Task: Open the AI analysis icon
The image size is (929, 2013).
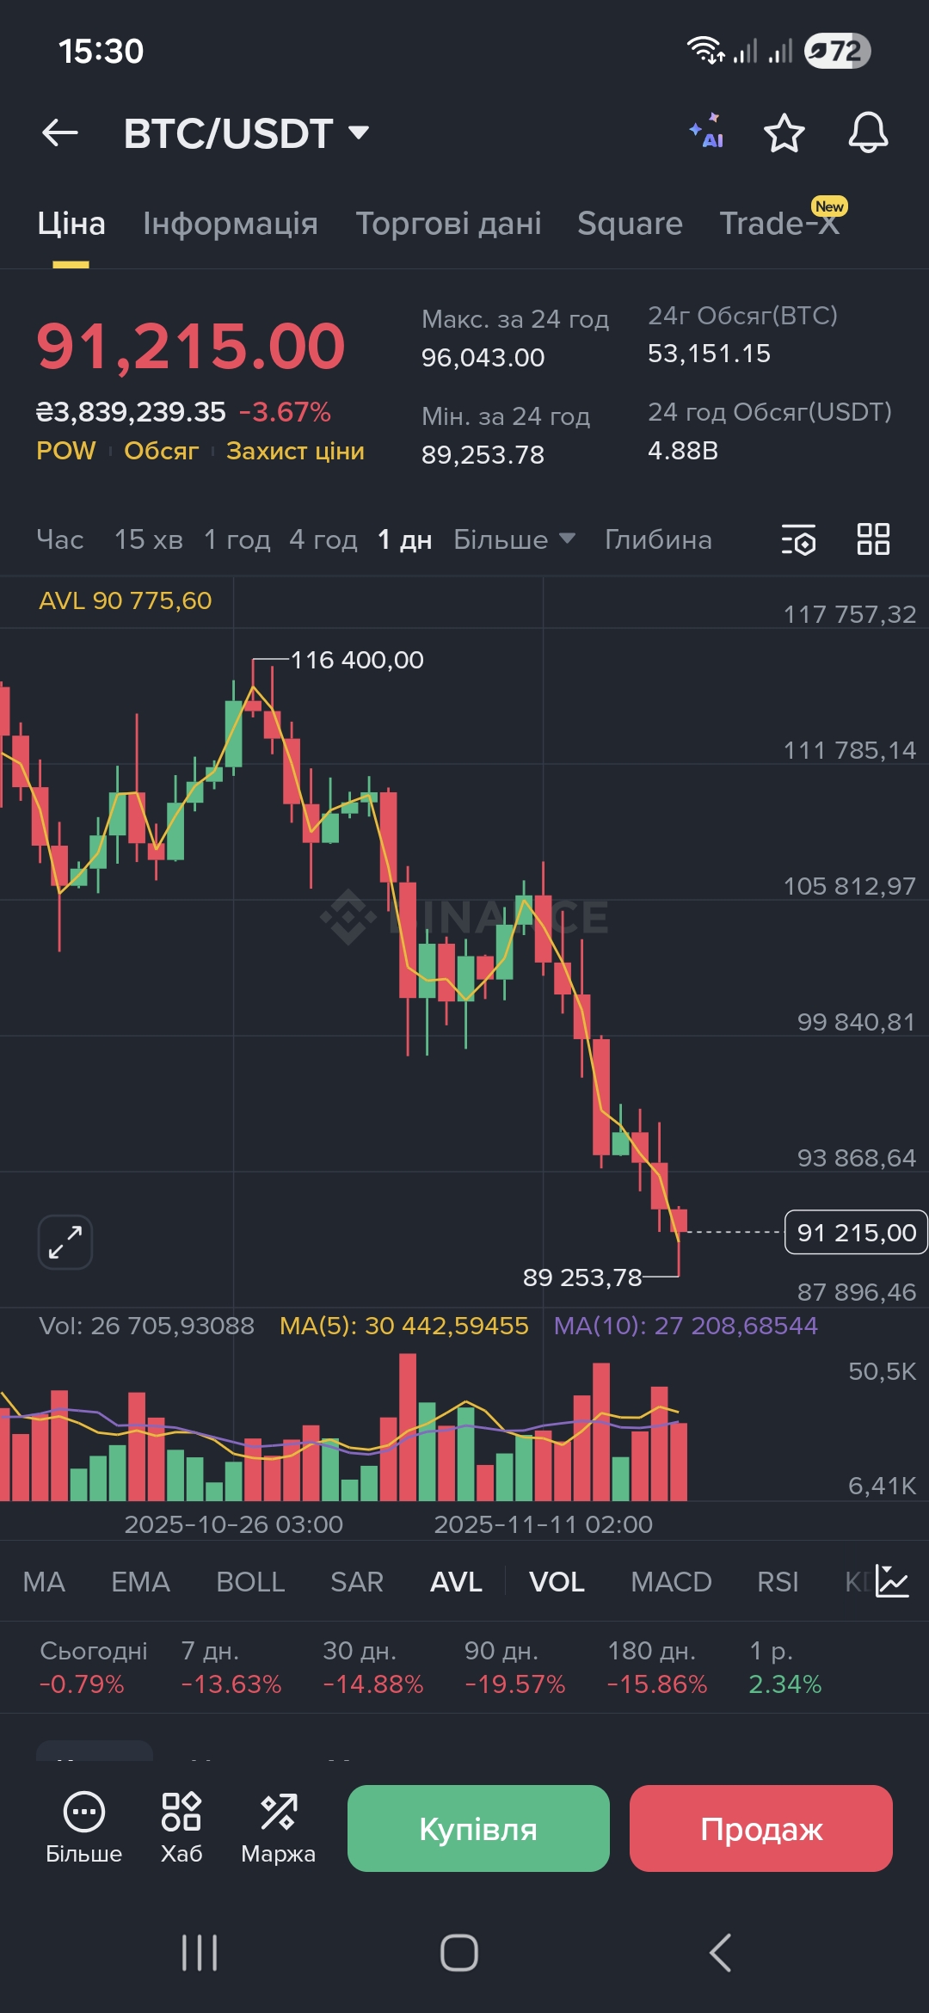Action: (707, 132)
